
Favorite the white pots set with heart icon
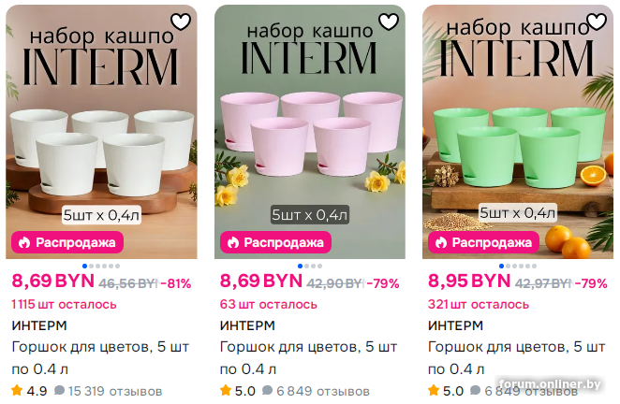[x=181, y=22]
